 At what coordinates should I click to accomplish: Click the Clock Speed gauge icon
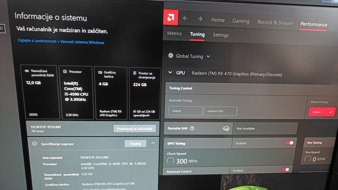click(x=170, y=161)
